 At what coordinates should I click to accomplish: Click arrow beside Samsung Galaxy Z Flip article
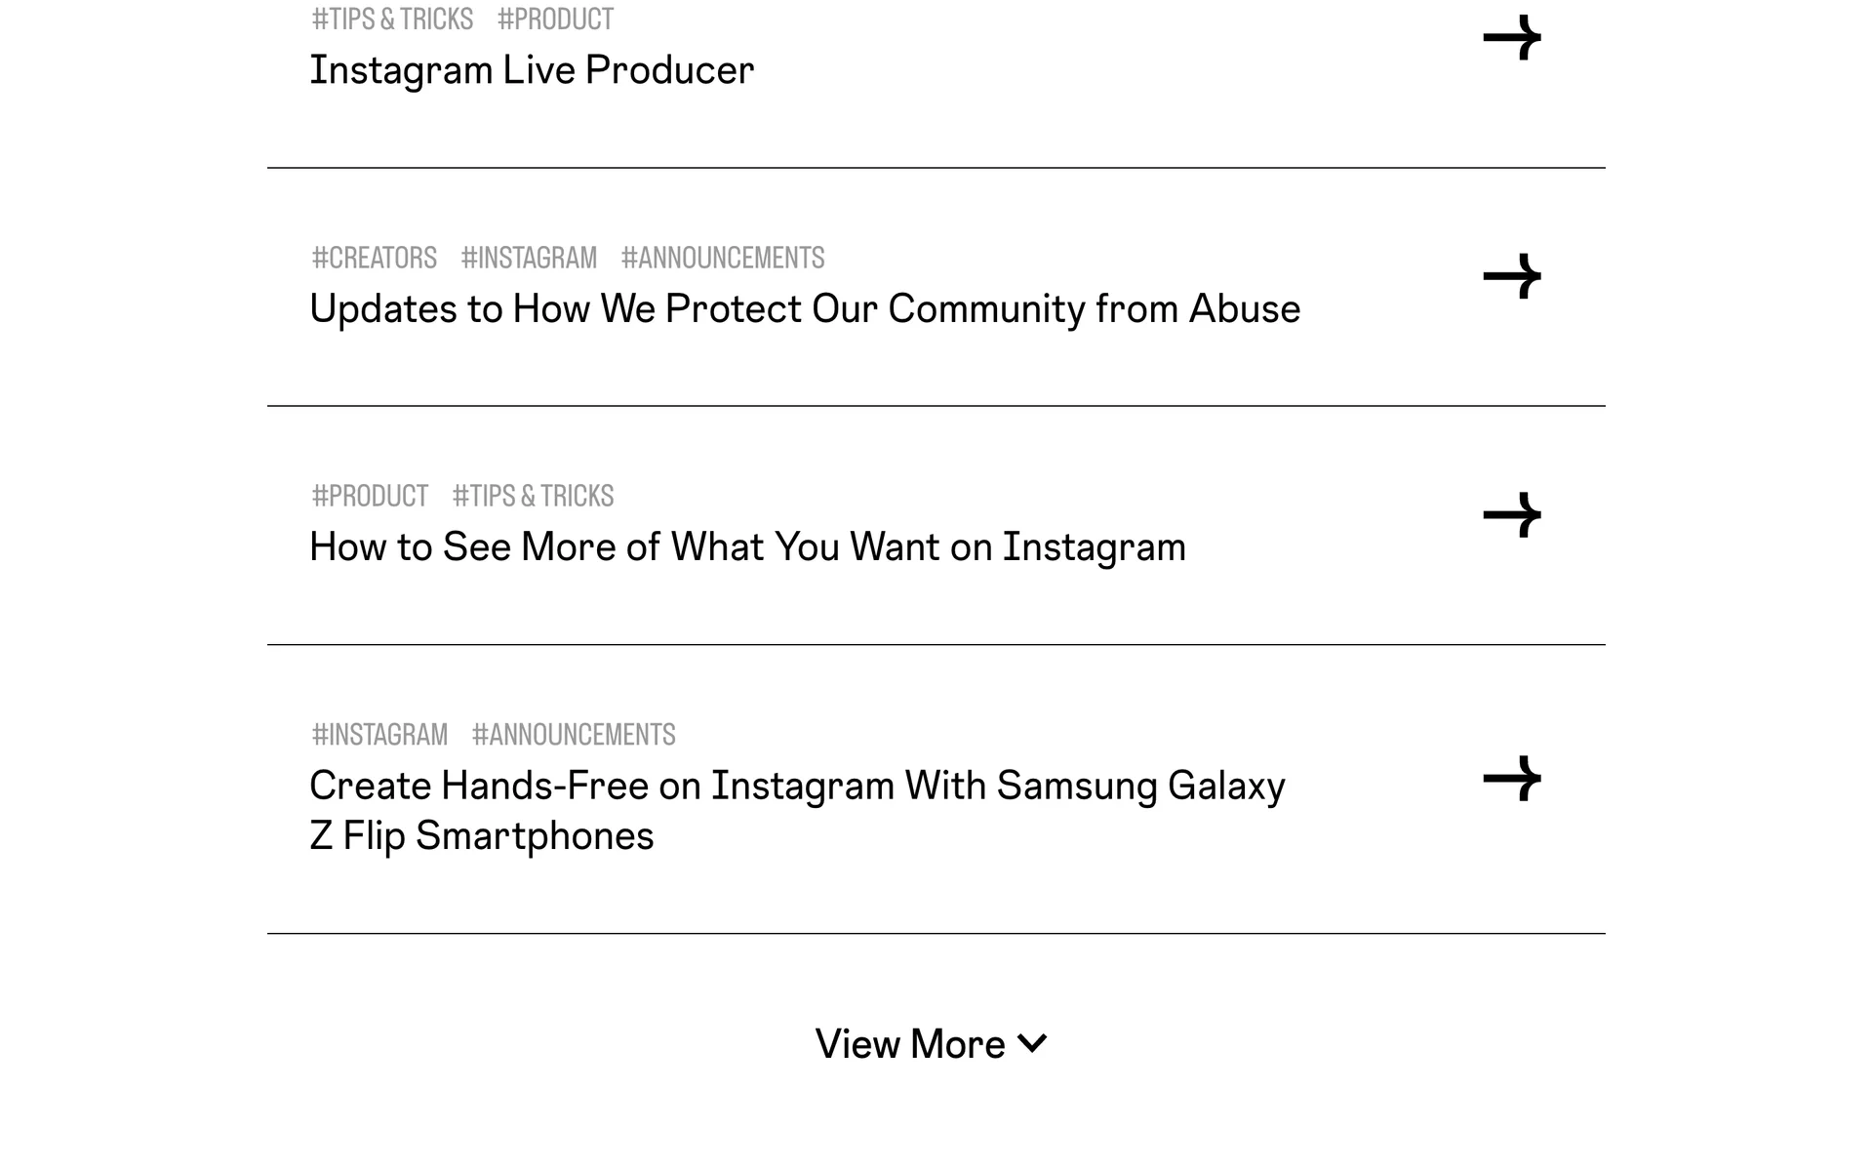[1512, 778]
